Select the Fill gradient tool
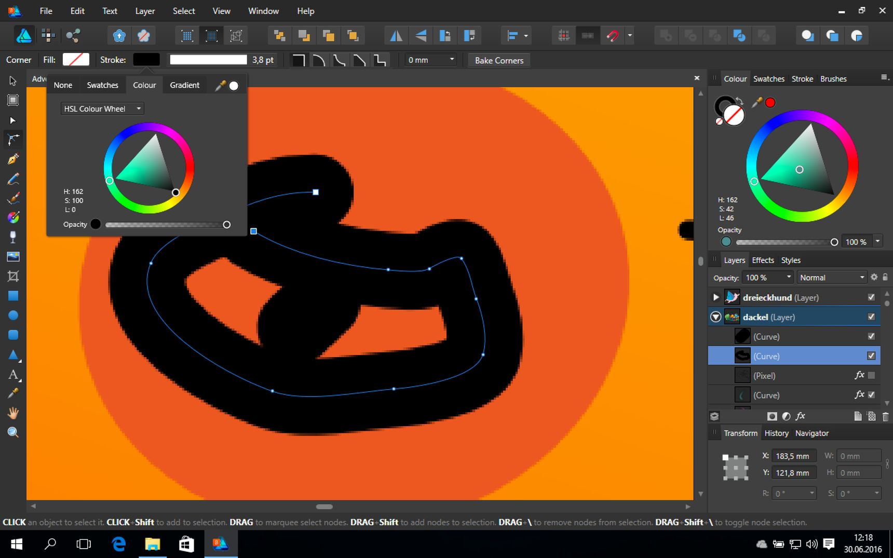The image size is (893, 558). pos(13,217)
